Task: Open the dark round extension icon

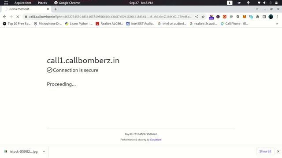Action: (218, 17)
